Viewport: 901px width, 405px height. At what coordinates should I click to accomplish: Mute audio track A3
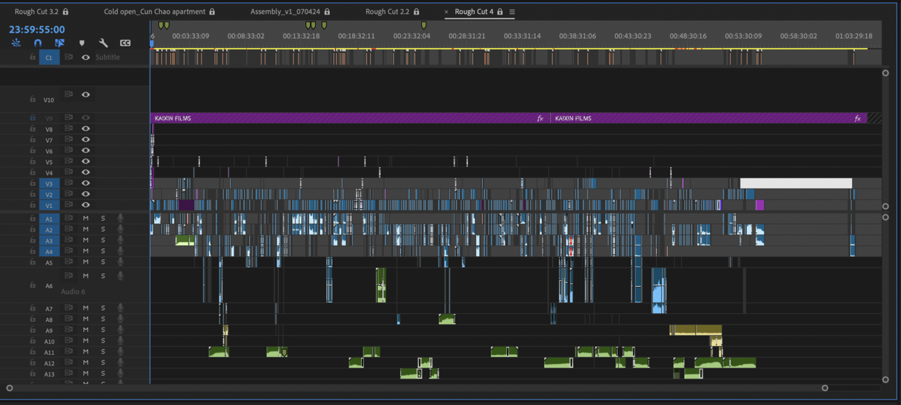tap(86, 240)
